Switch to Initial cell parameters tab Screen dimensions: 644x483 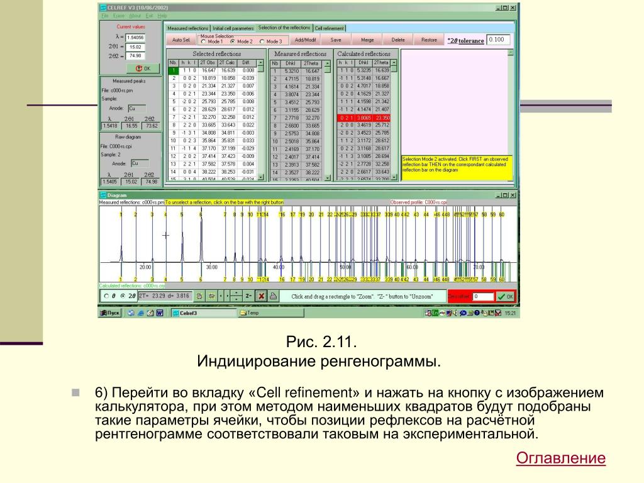pyautogui.click(x=233, y=28)
